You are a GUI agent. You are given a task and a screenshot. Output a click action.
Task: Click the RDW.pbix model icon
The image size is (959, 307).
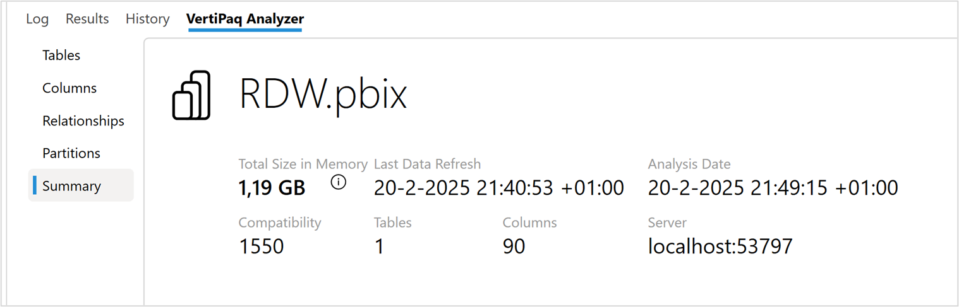[191, 95]
